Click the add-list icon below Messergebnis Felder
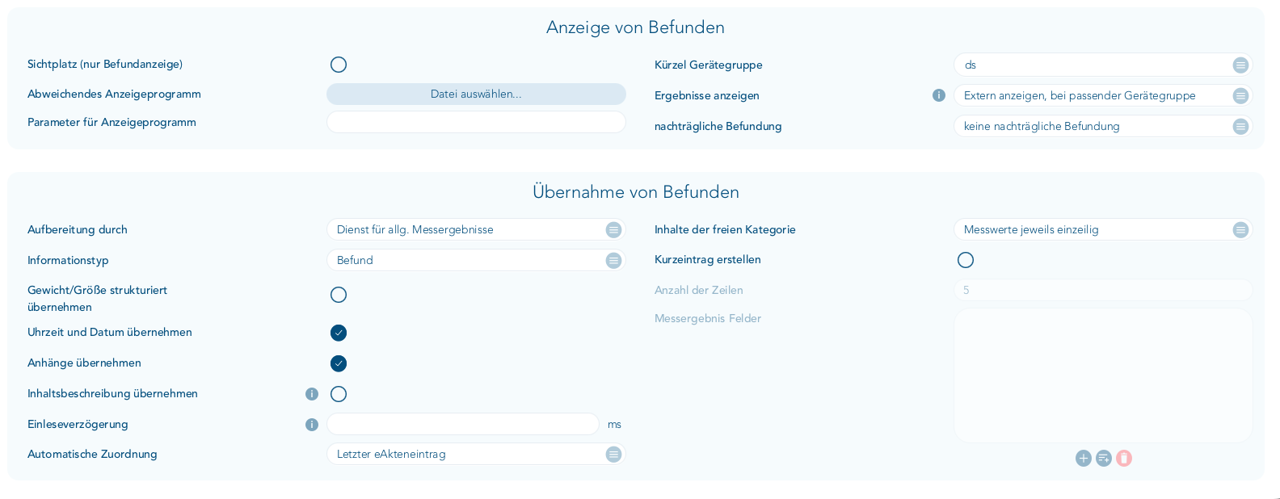Screen dimensions: 1280x499 [1104, 459]
